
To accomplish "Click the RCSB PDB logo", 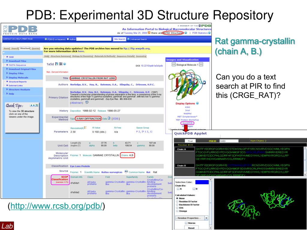I will tap(20, 30).
